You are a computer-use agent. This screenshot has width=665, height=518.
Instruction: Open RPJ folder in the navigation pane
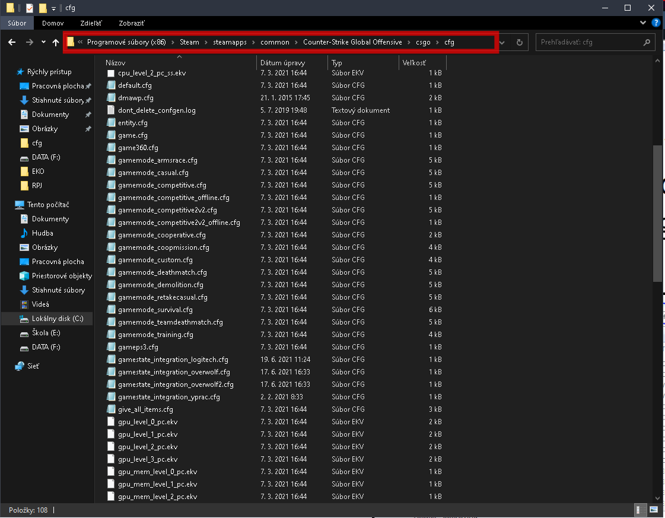[x=37, y=185]
